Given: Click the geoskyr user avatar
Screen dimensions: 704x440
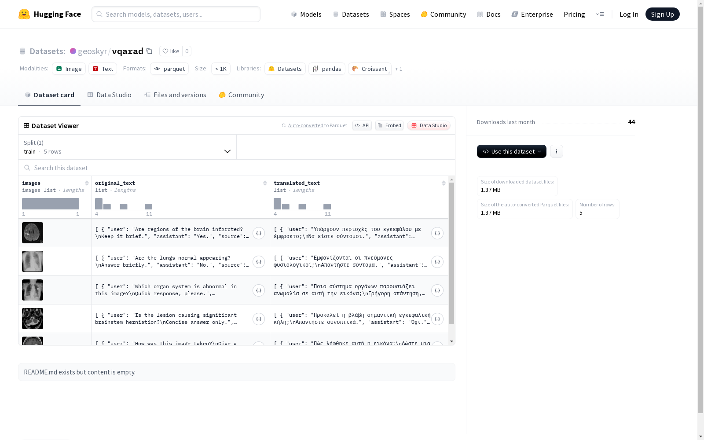Looking at the screenshot, I should pyautogui.click(x=73, y=51).
